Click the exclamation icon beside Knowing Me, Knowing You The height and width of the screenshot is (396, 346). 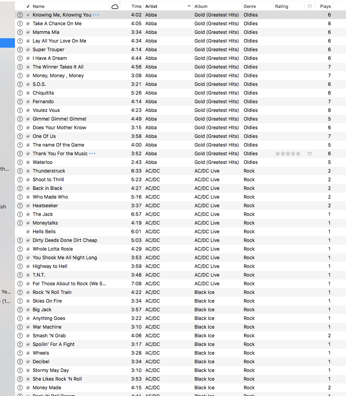pos(20,15)
